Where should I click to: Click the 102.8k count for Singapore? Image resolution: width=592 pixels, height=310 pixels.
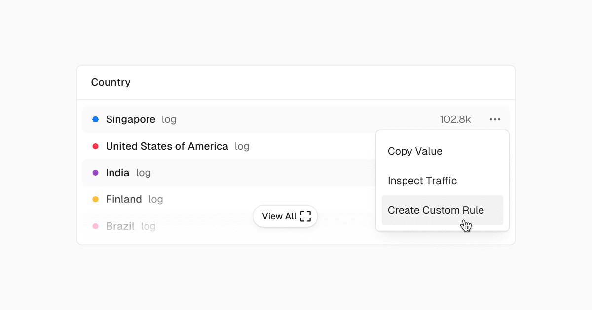(x=455, y=119)
